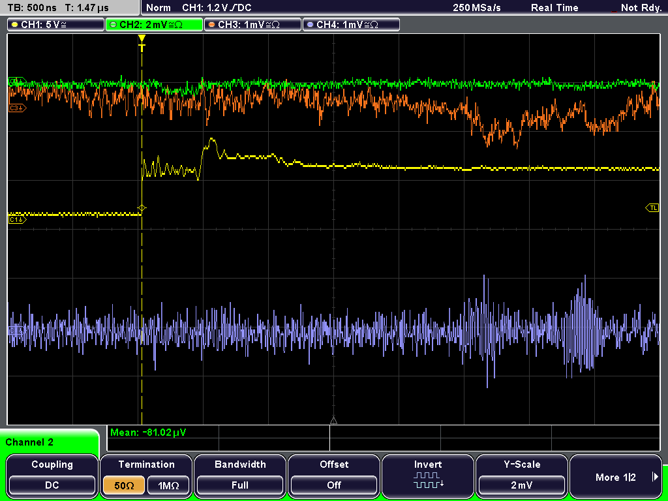Click the trigger point diamond on yellow trace

(142, 208)
